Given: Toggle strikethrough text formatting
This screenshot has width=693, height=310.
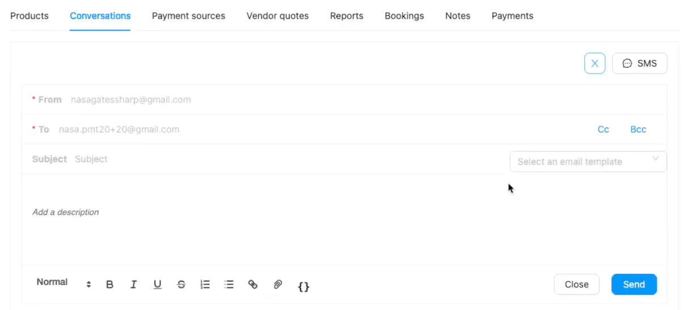Looking at the screenshot, I should [x=181, y=285].
